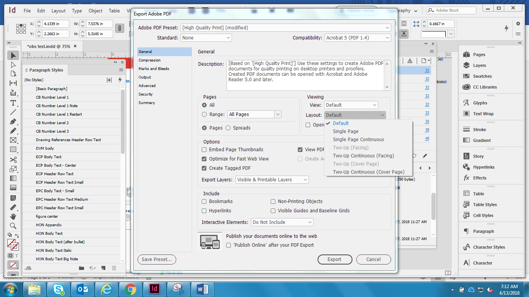The width and height of the screenshot is (529, 297).
Task: Open the CC Libraries panel
Action: (x=485, y=87)
